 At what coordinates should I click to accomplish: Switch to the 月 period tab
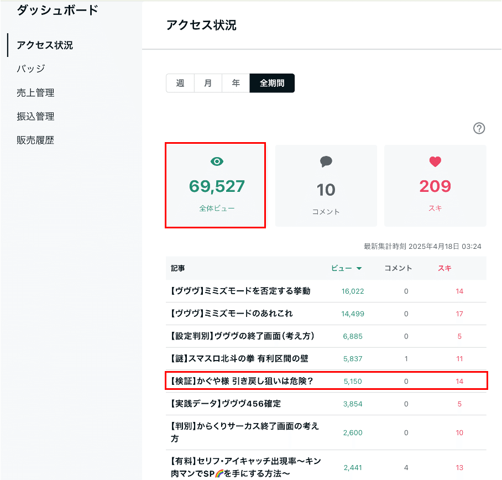pos(208,83)
